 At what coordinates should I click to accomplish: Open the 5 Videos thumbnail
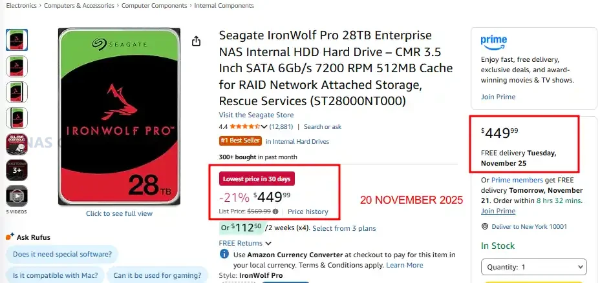pos(16,195)
